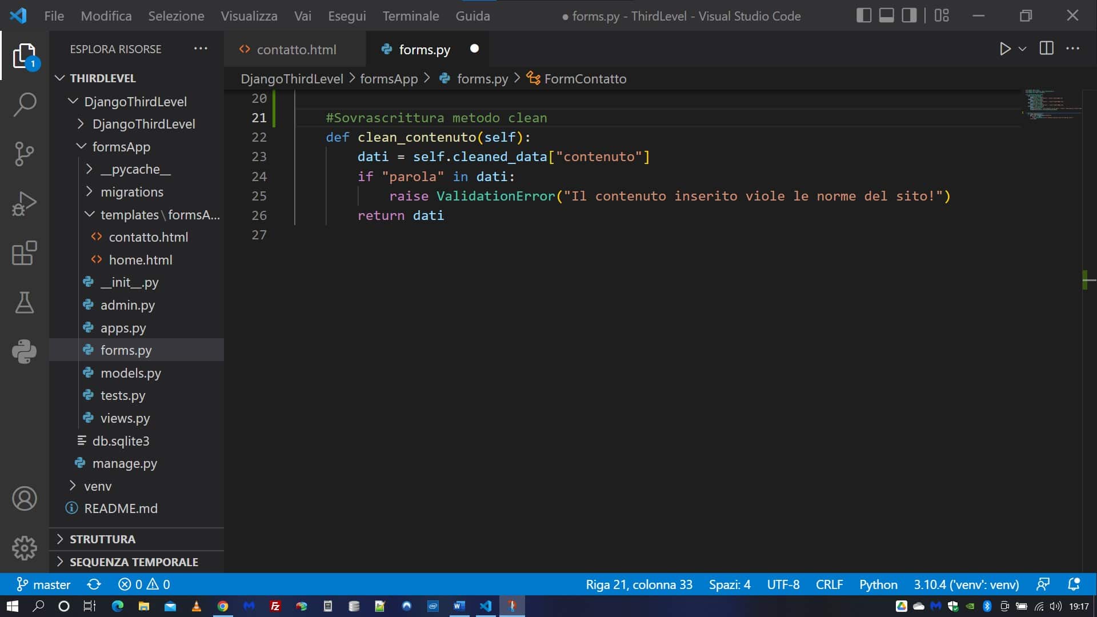Change indentation via Spazi: 4
1097x617 pixels.
point(730,584)
